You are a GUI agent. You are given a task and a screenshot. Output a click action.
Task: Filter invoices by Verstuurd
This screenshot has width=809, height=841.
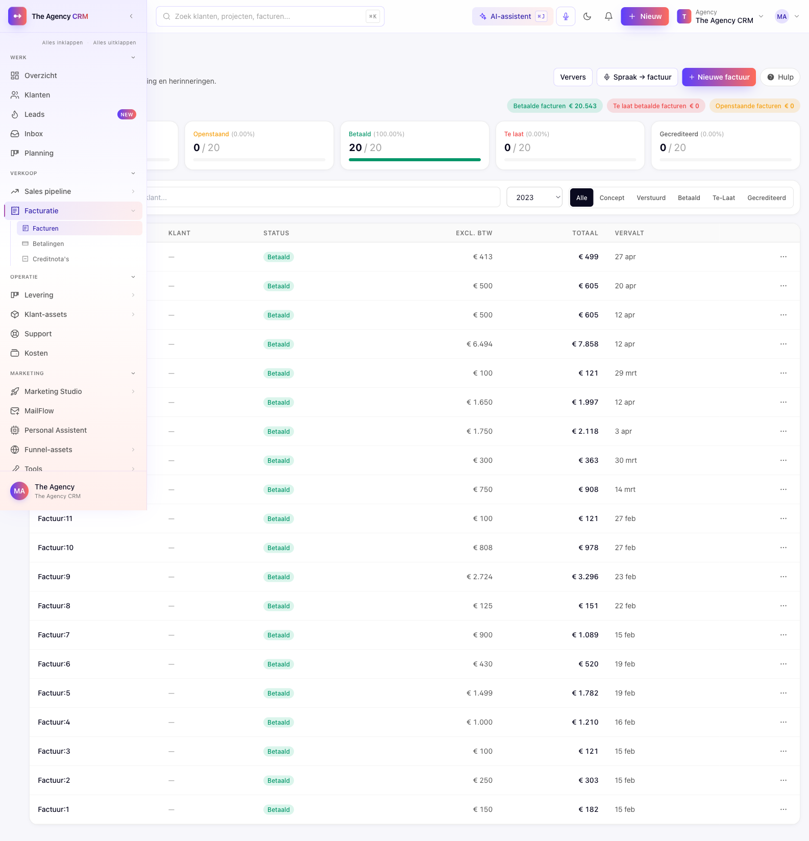tap(651, 198)
